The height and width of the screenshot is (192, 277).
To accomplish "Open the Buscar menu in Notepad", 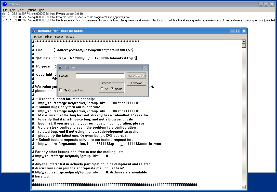I will click(59, 37).
